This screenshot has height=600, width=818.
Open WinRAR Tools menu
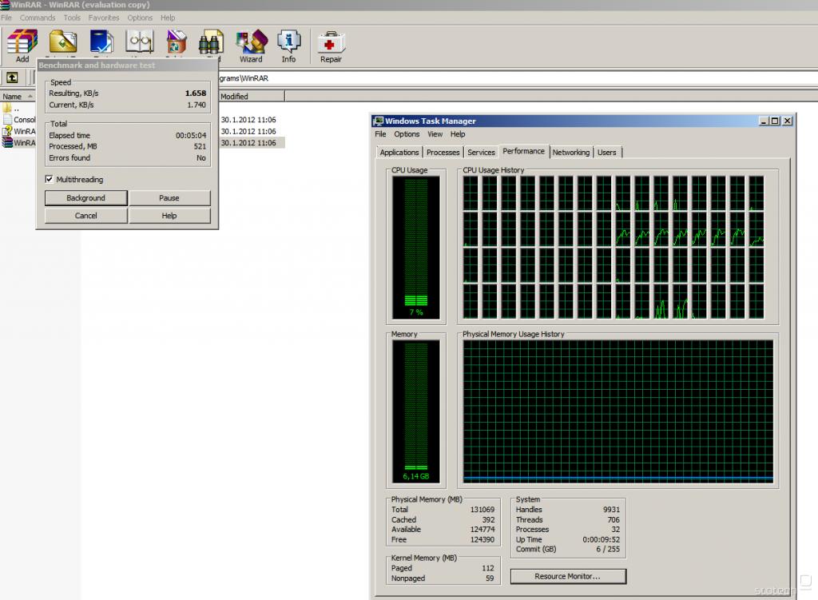(72, 18)
